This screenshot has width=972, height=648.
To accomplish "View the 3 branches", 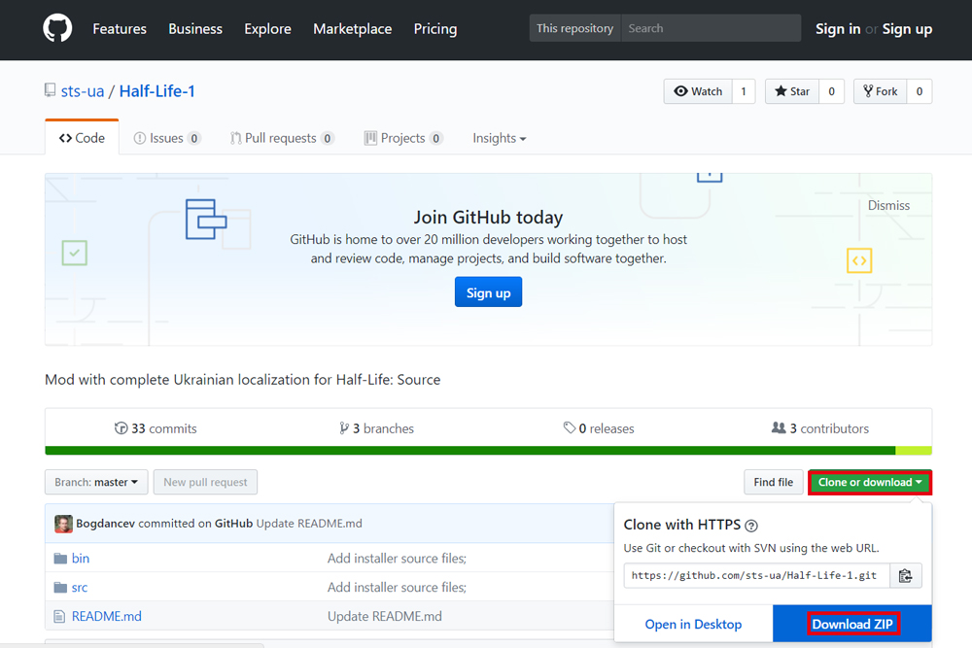I will click(376, 428).
